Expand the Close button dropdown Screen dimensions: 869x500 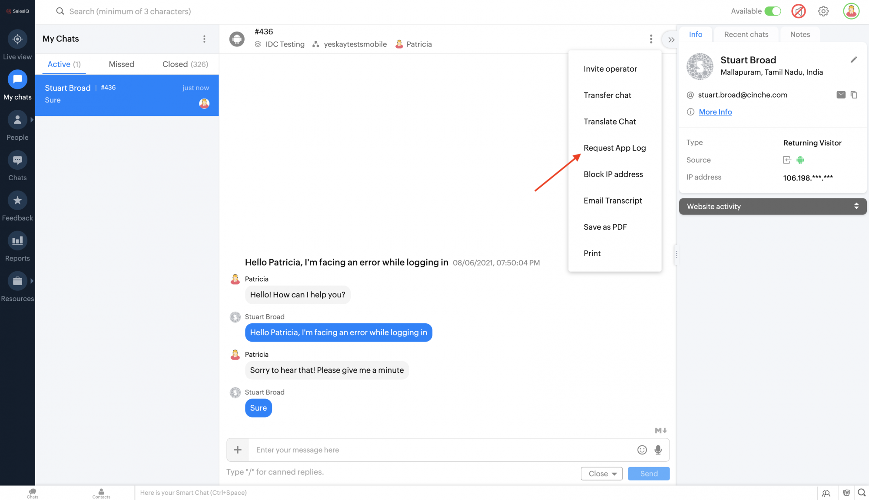point(614,474)
